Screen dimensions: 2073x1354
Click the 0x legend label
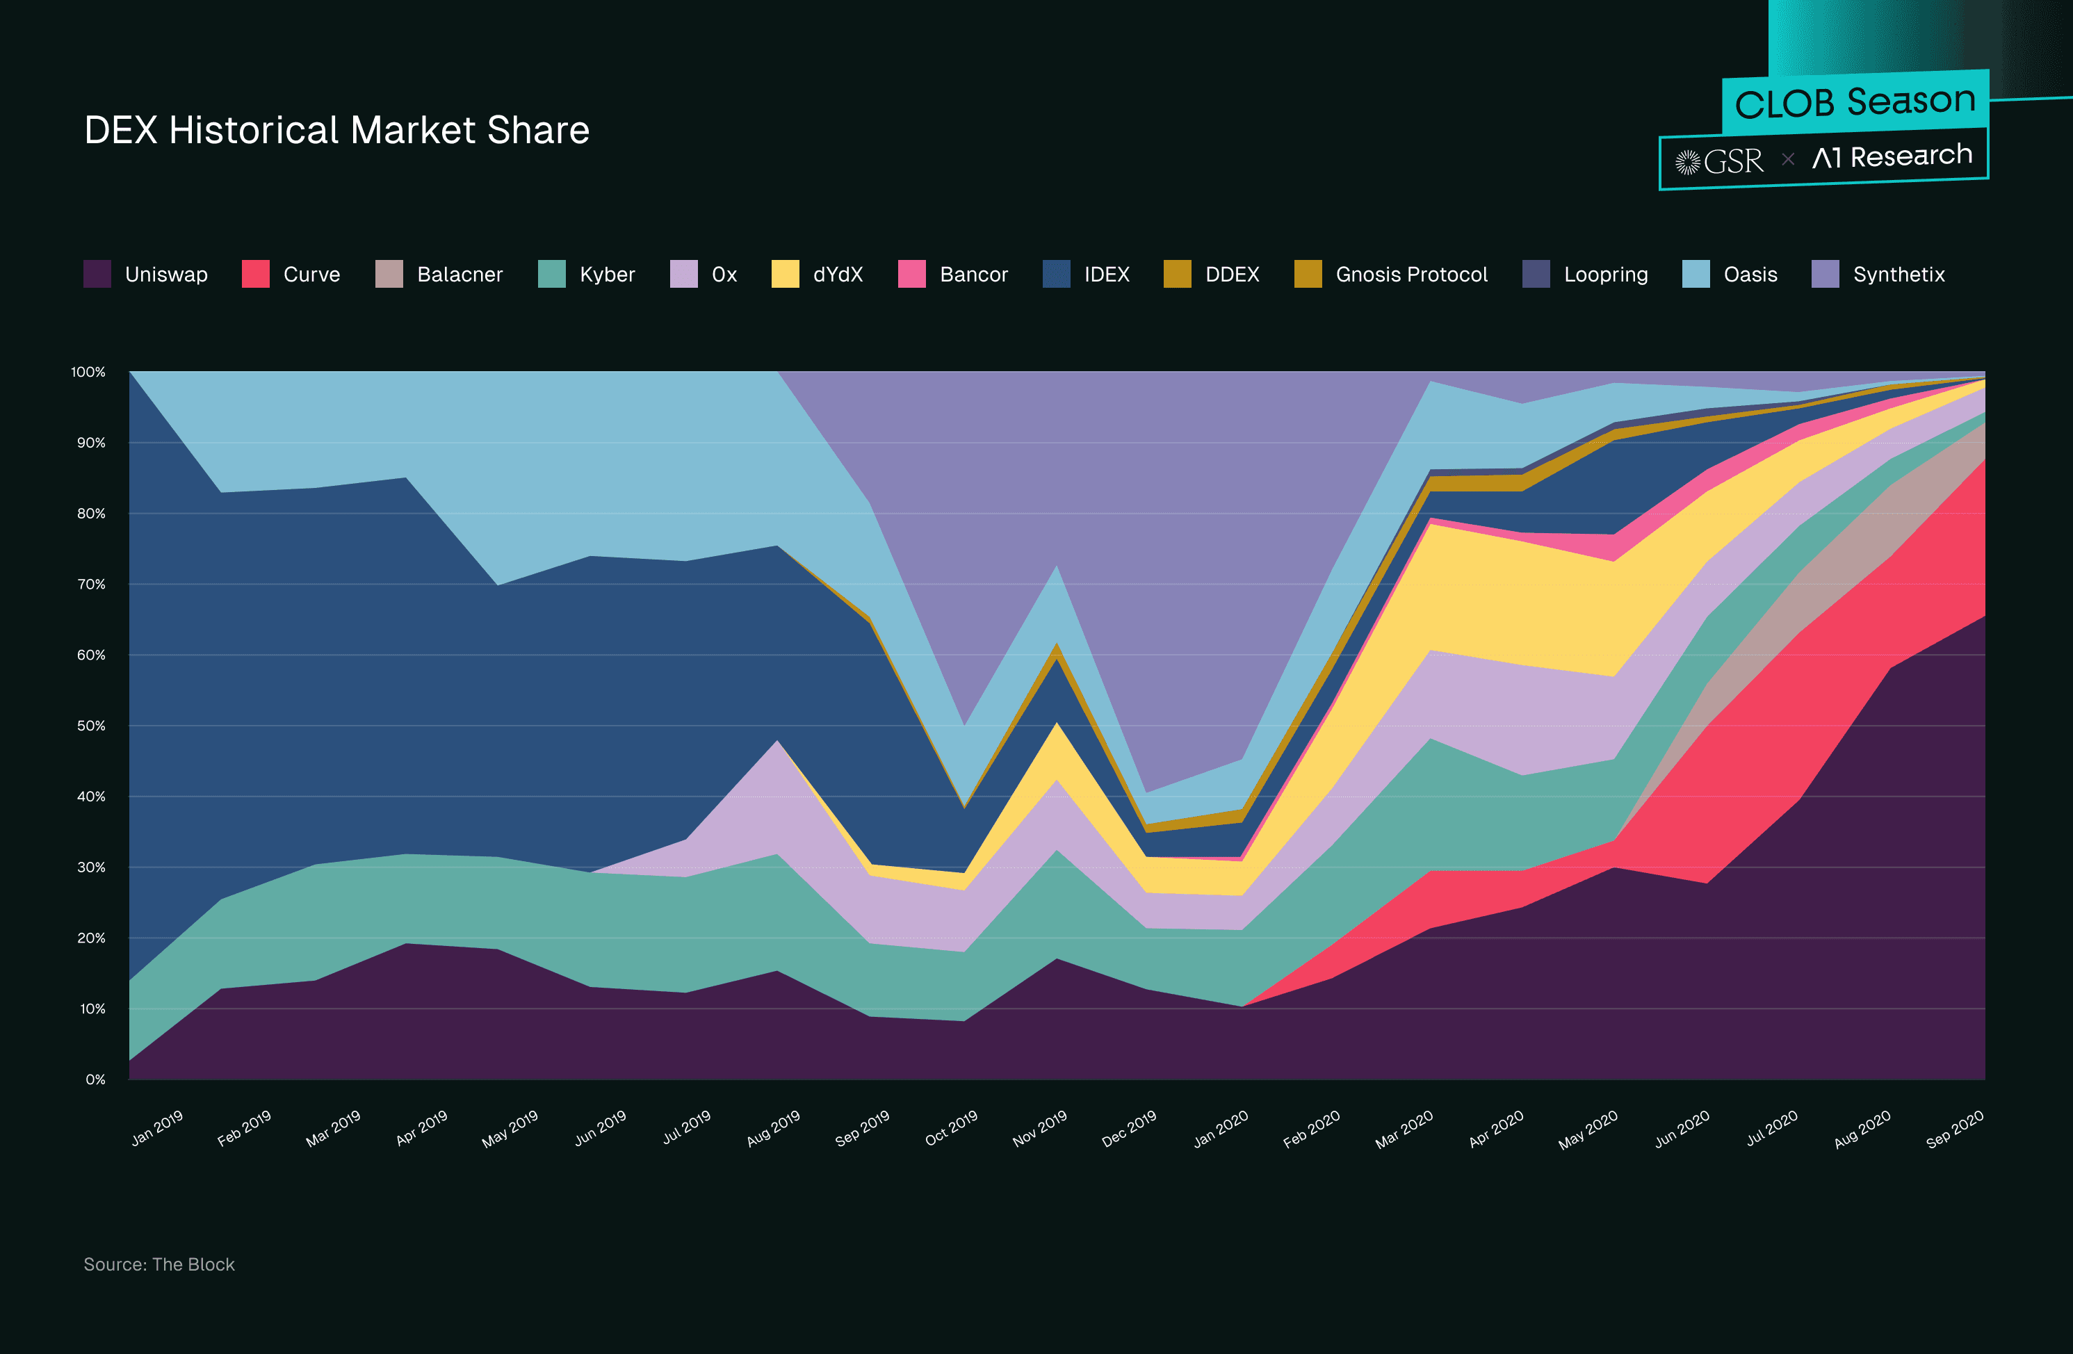(724, 275)
